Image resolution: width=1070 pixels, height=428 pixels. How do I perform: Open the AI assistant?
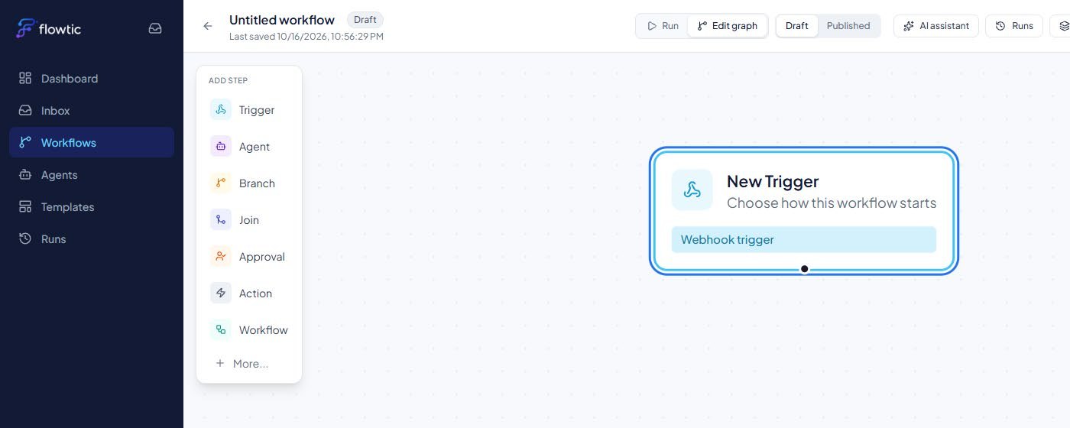(x=936, y=26)
